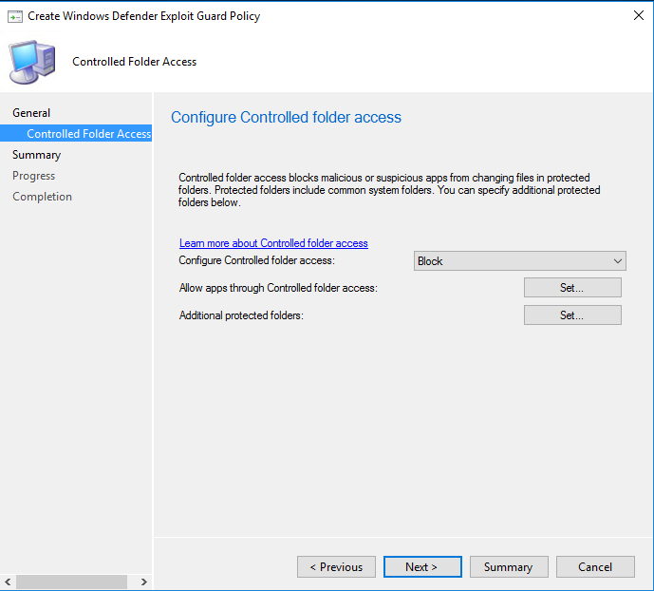Click Set for allowed apps through Controlled folder access
This screenshot has height=591, width=654.
pyautogui.click(x=572, y=288)
